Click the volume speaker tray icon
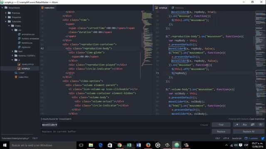 pyautogui.click(x=236, y=145)
